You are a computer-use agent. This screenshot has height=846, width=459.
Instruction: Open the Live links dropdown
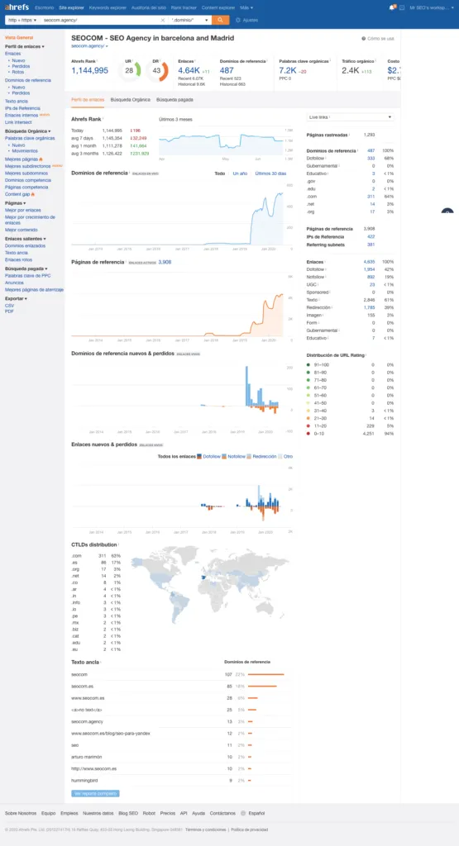coord(350,117)
